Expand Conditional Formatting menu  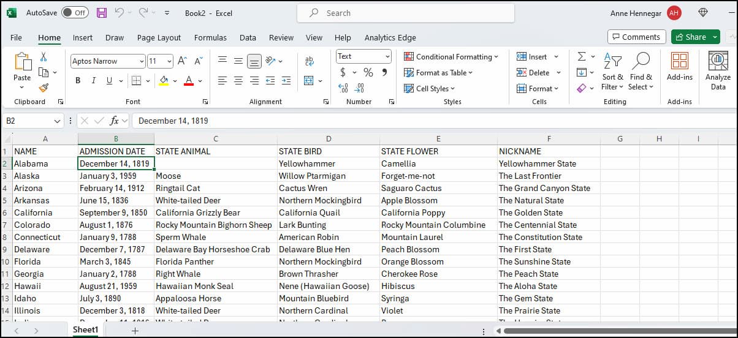tap(451, 56)
